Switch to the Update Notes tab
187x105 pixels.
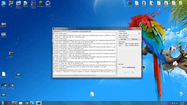point(56,32)
